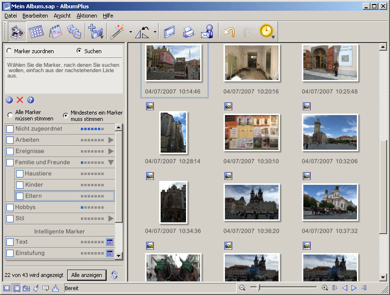Click the send by email icon
Image resolution: width=390 pixels, height=295 pixels.
point(207,32)
